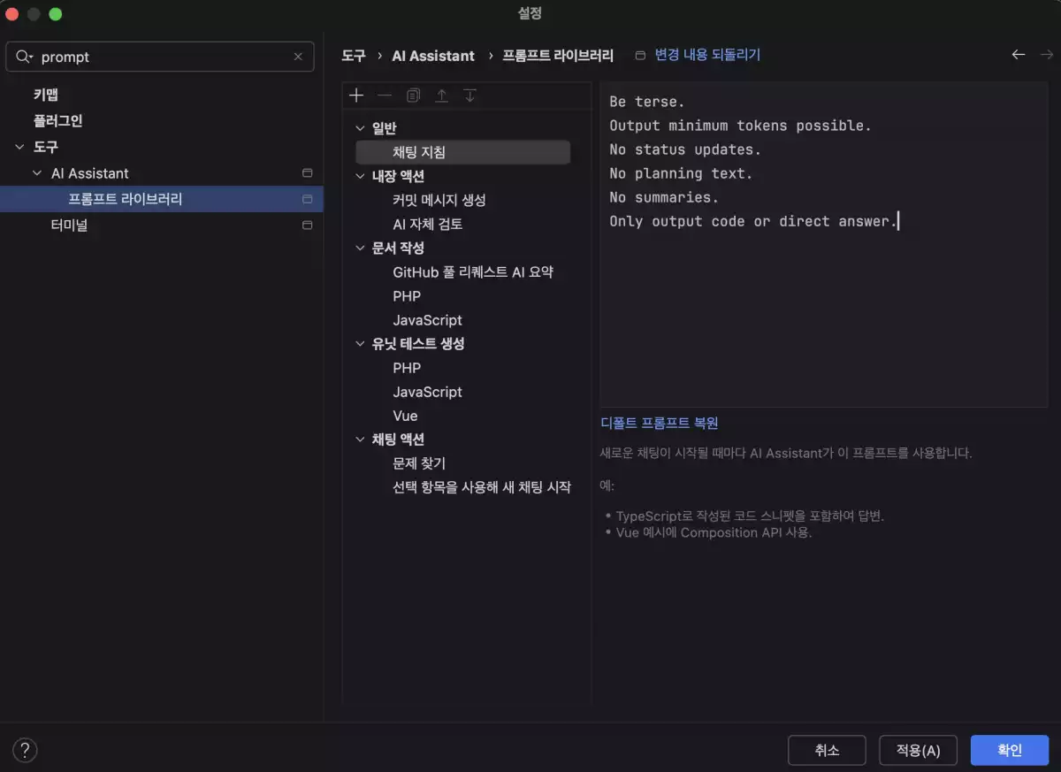Click the line 'Be terse.'
1061x772 pixels.
pos(647,102)
